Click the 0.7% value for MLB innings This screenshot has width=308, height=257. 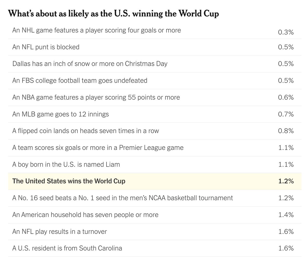click(x=286, y=114)
